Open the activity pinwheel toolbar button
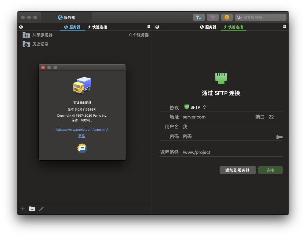Image resolution: width=306 pixels, height=237 pixels. [x=213, y=17]
